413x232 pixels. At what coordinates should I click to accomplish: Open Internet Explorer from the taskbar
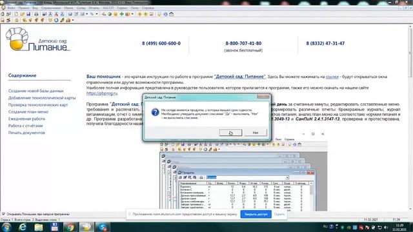(23, 227)
